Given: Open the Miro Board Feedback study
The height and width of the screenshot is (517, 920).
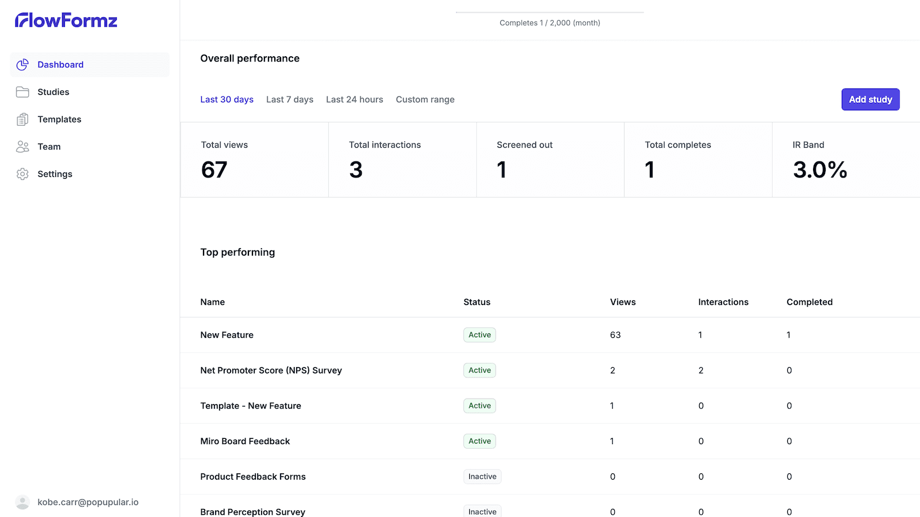Looking at the screenshot, I should 245,441.
